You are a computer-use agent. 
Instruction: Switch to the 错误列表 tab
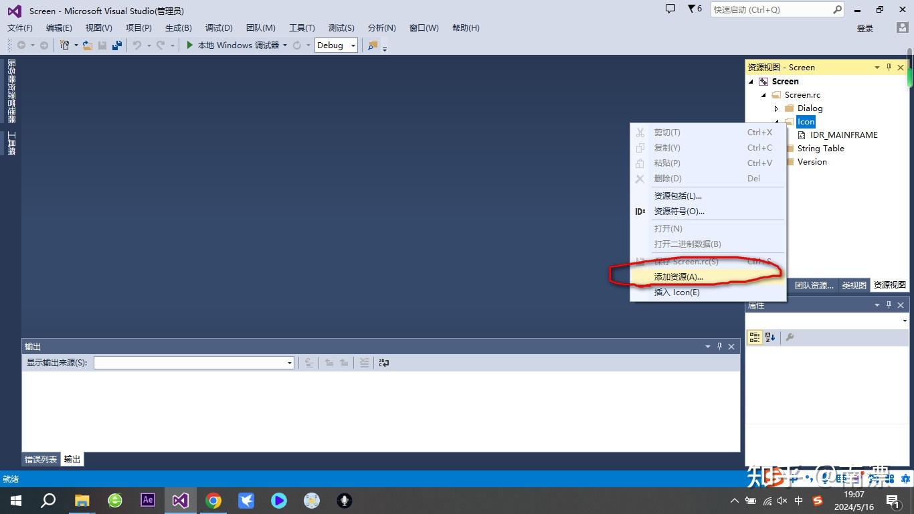click(41, 460)
